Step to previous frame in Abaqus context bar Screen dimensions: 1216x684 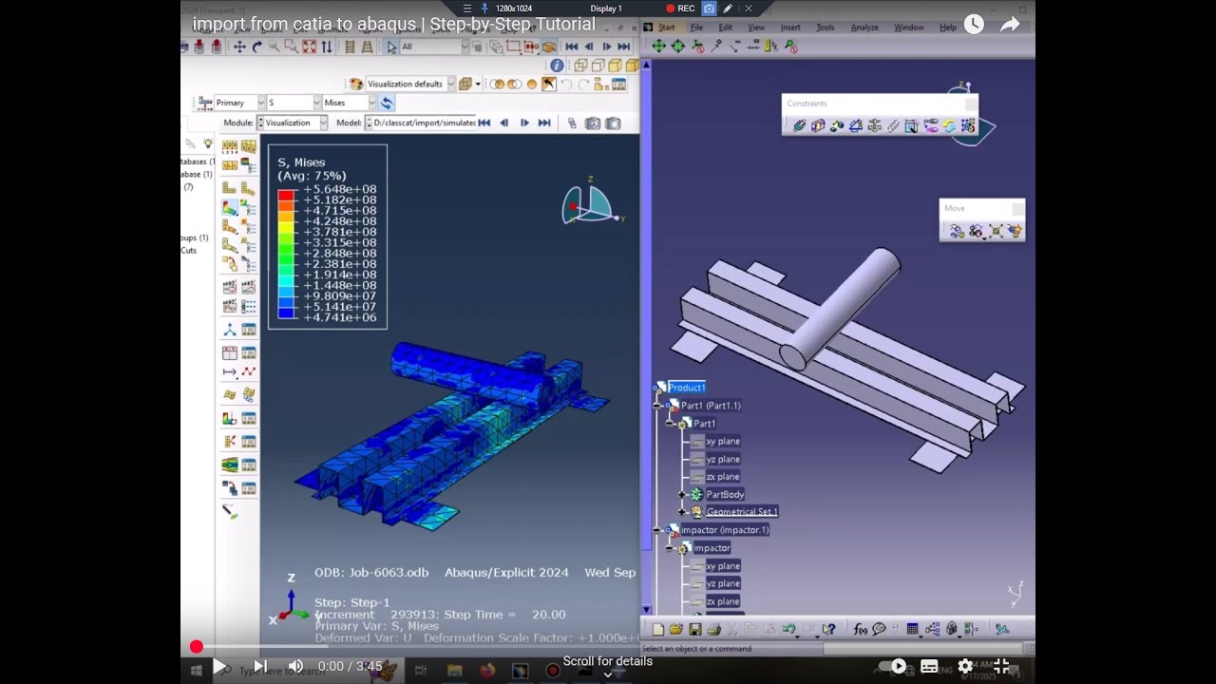pos(503,123)
